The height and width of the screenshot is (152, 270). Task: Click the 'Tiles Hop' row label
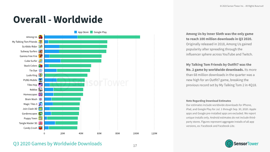32,85
